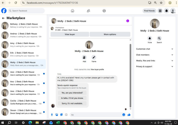
Task: Click the voice clip microphone icon
Action: (x=52, y=115)
